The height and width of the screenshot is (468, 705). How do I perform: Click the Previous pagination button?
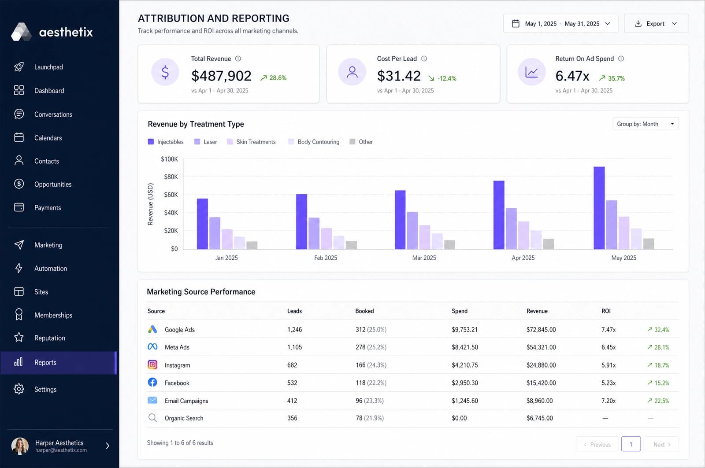point(597,444)
